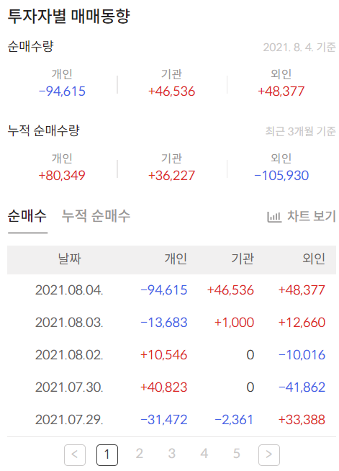The width and height of the screenshot is (339, 471).
Task: Click the 최근 3개월 기준 note
Action: point(301,131)
